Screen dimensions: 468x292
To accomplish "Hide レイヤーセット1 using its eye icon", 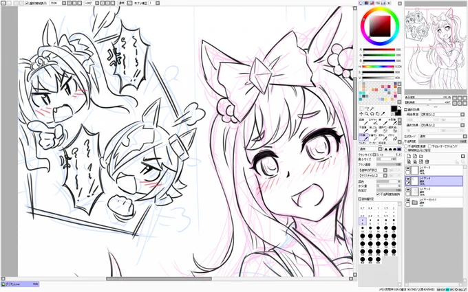I will (x=408, y=200).
